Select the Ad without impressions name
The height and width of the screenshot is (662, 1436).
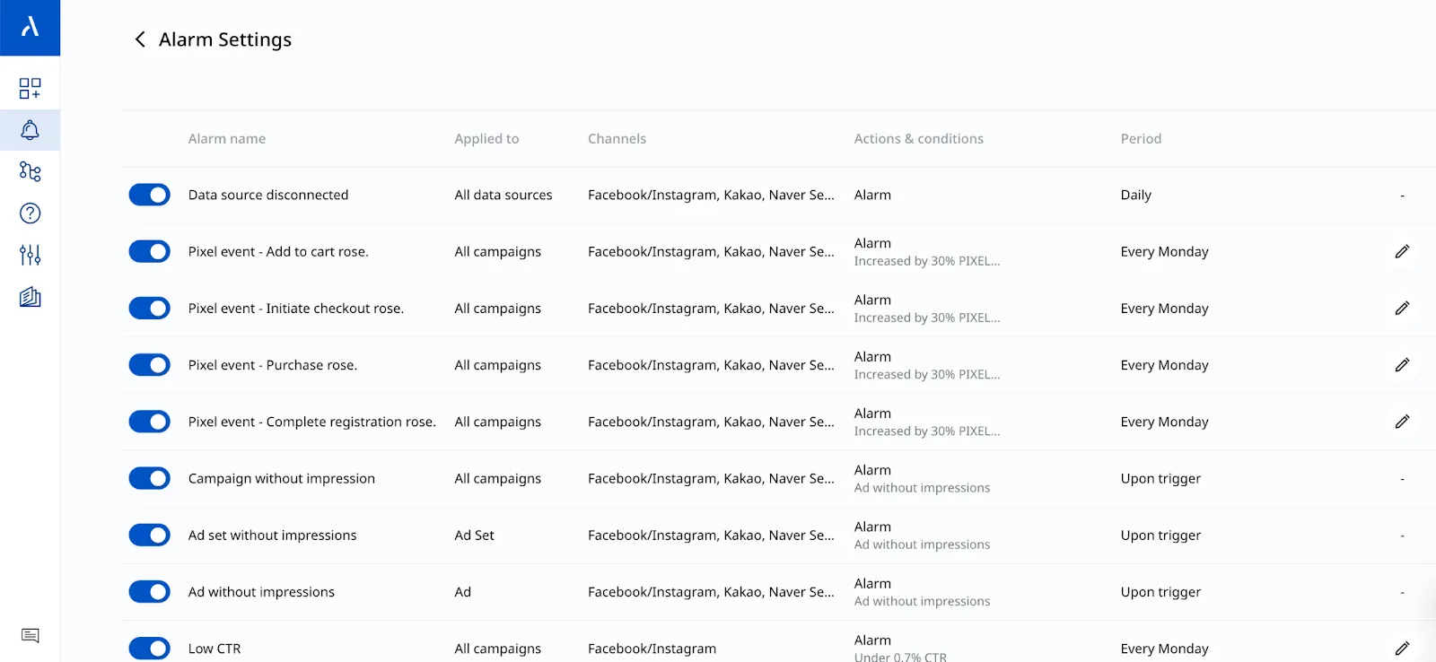(x=261, y=591)
